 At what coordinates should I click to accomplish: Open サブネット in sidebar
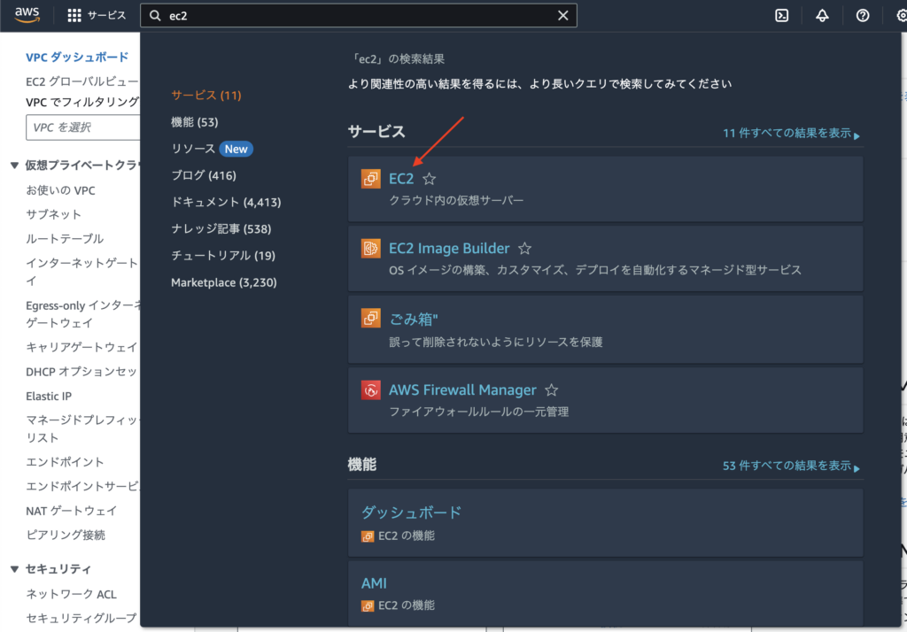53,214
